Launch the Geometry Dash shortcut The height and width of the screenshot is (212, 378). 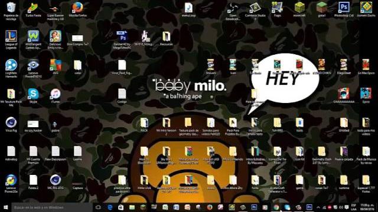pyautogui.click(x=366, y=9)
